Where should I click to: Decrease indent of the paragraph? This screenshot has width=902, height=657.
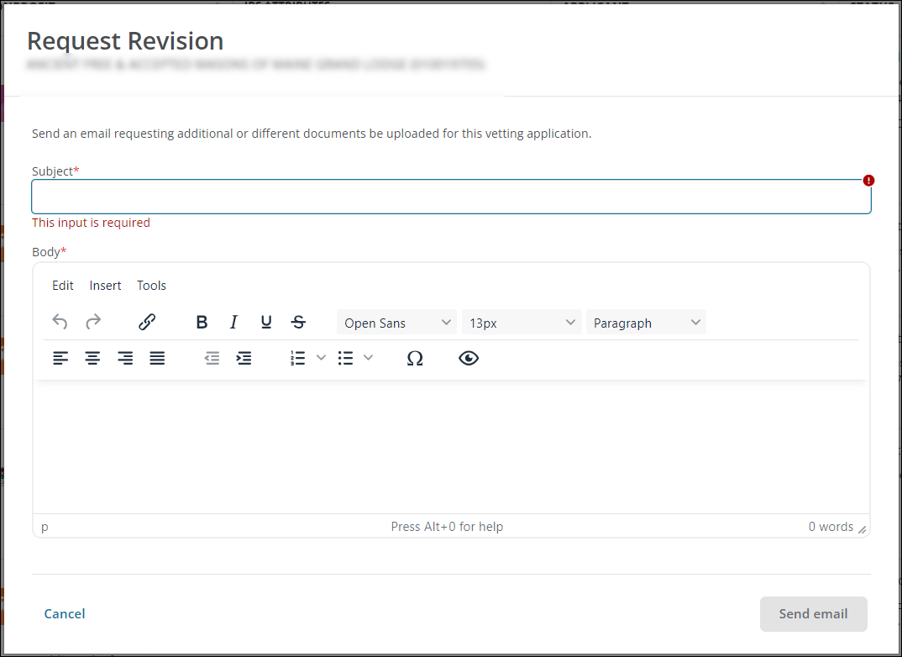click(212, 359)
